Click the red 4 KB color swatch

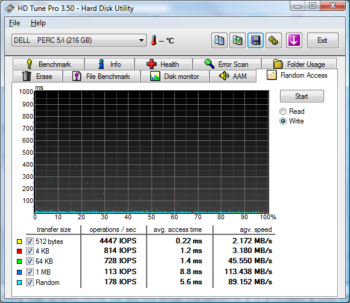point(19,251)
